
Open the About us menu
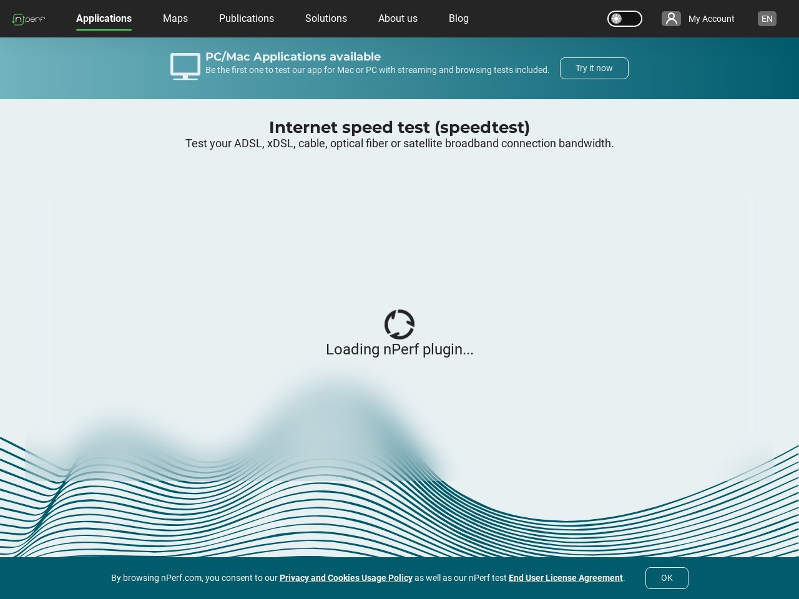coord(398,19)
